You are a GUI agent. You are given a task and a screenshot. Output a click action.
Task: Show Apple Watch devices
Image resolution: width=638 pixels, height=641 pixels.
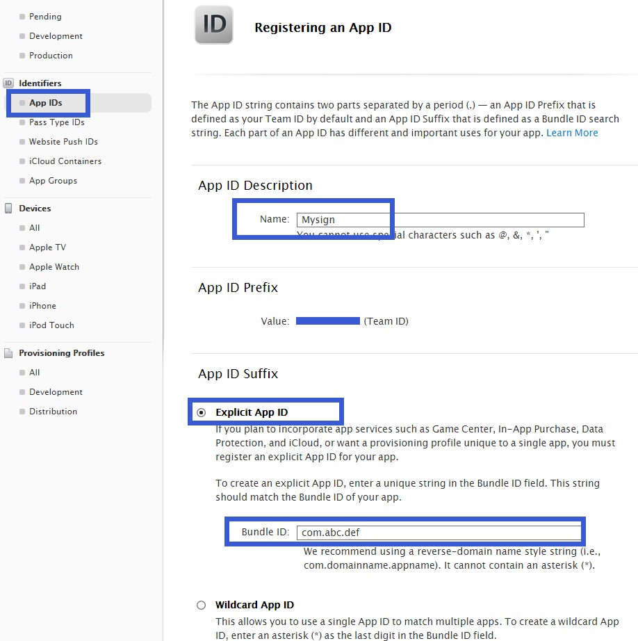click(x=54, y=267)
